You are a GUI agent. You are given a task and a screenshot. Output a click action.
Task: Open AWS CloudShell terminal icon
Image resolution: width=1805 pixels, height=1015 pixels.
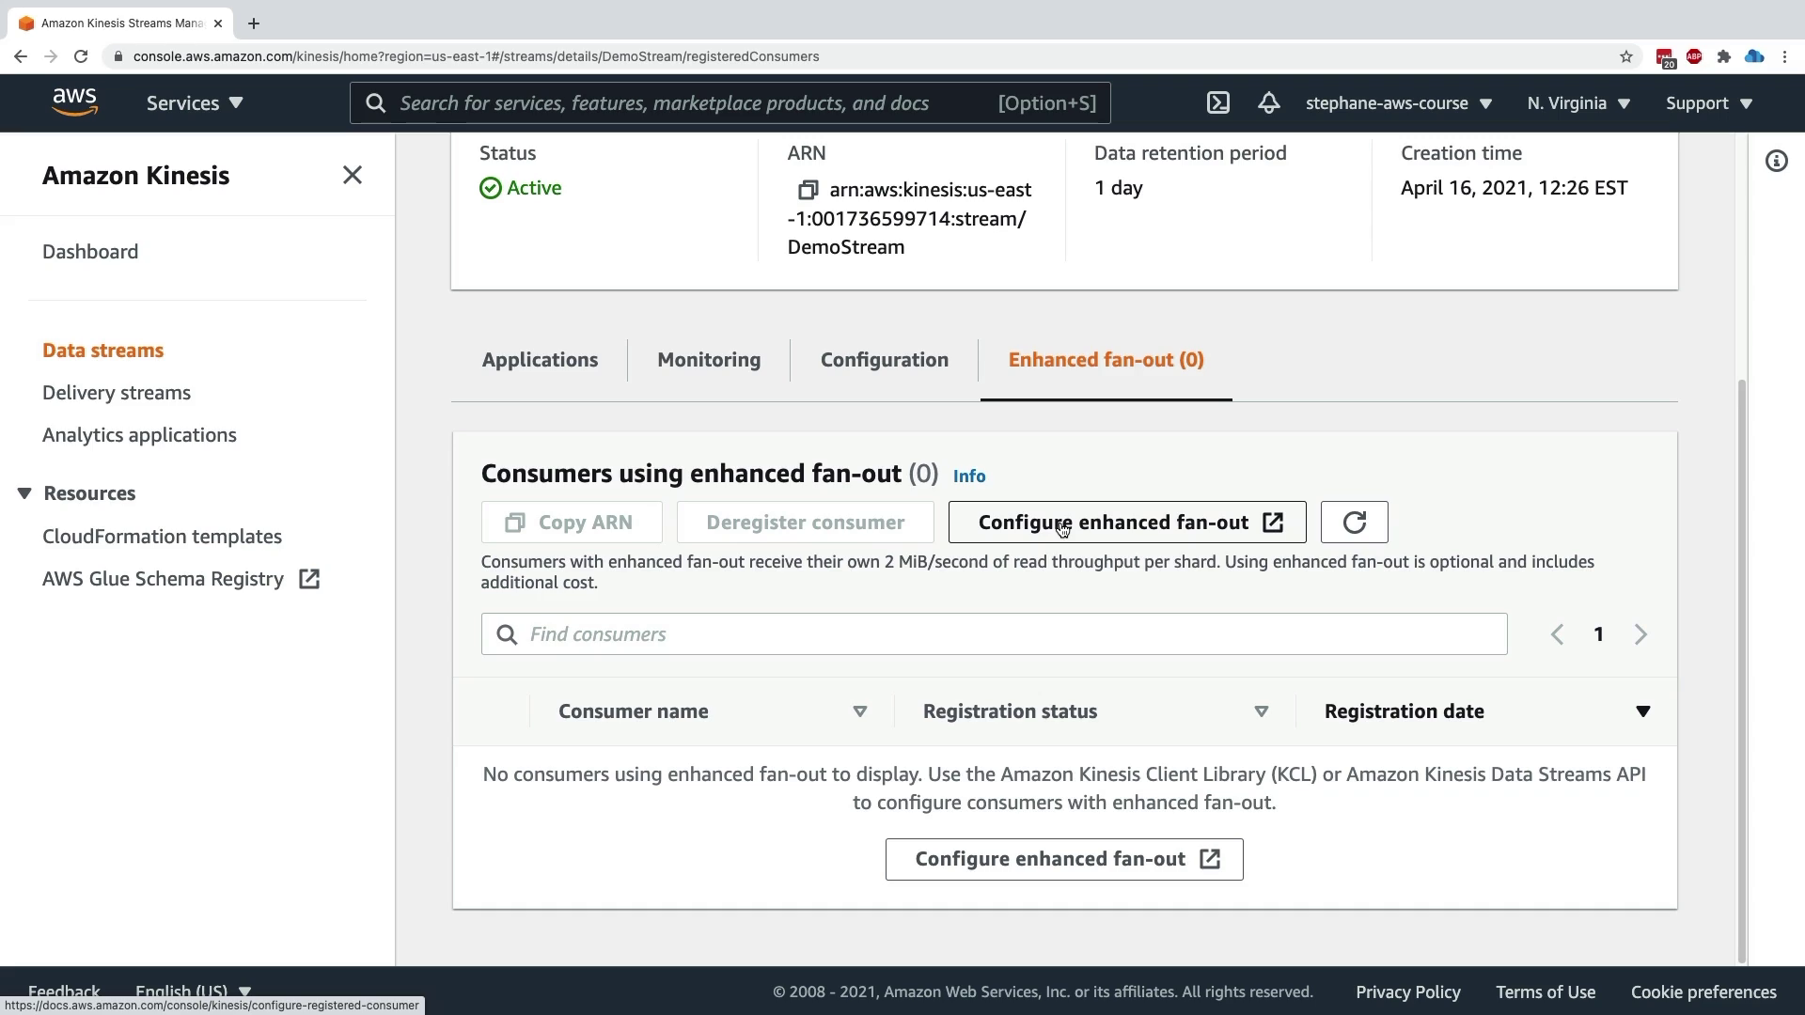point(1217,103)
